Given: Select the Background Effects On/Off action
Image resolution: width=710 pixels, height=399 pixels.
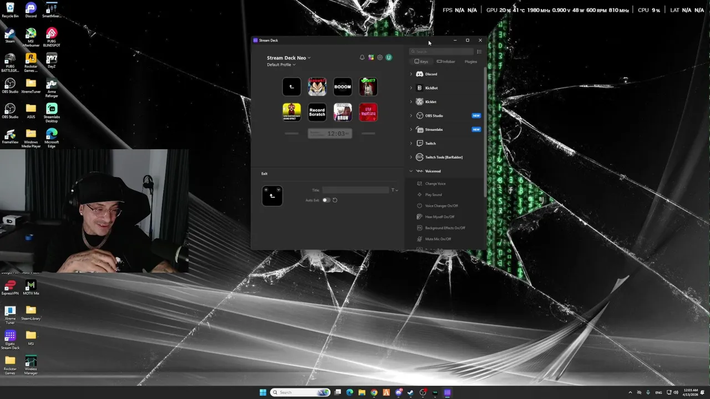Looking at the screenshot, I should 445,228.
